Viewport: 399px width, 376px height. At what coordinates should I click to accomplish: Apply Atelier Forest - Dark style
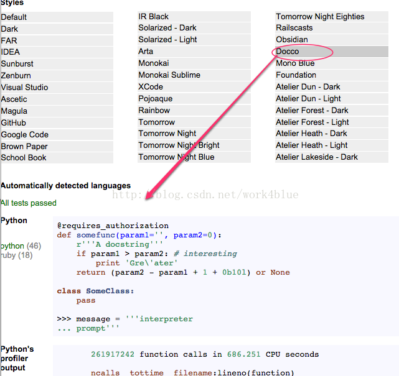(332, 110)
